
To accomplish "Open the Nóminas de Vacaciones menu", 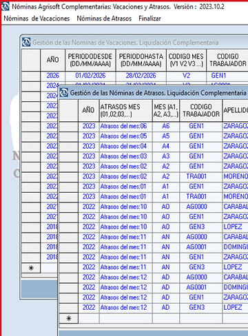I will pyautogui.click(x=37, y=19).
